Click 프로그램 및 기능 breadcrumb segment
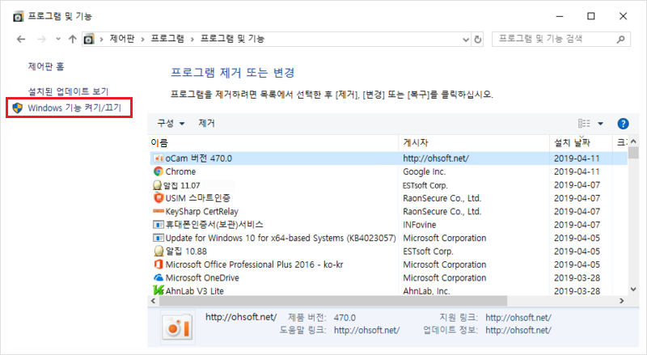Viewport: 647px width, 355px height. point(232,39)
